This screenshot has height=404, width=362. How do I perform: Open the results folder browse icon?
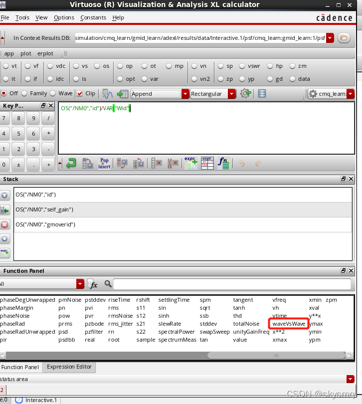tap(344, 38)
